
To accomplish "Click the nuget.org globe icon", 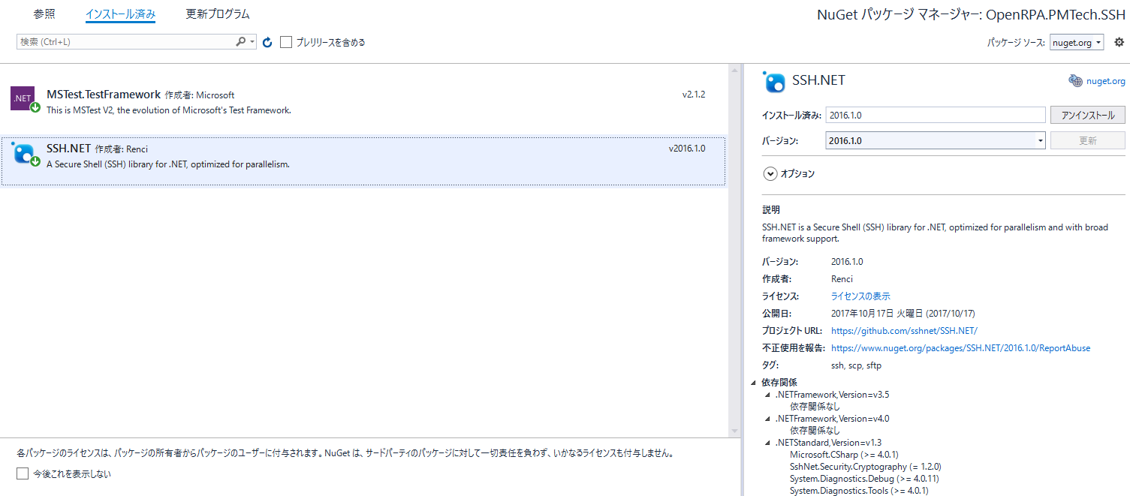I will (x=1075, y=81).
